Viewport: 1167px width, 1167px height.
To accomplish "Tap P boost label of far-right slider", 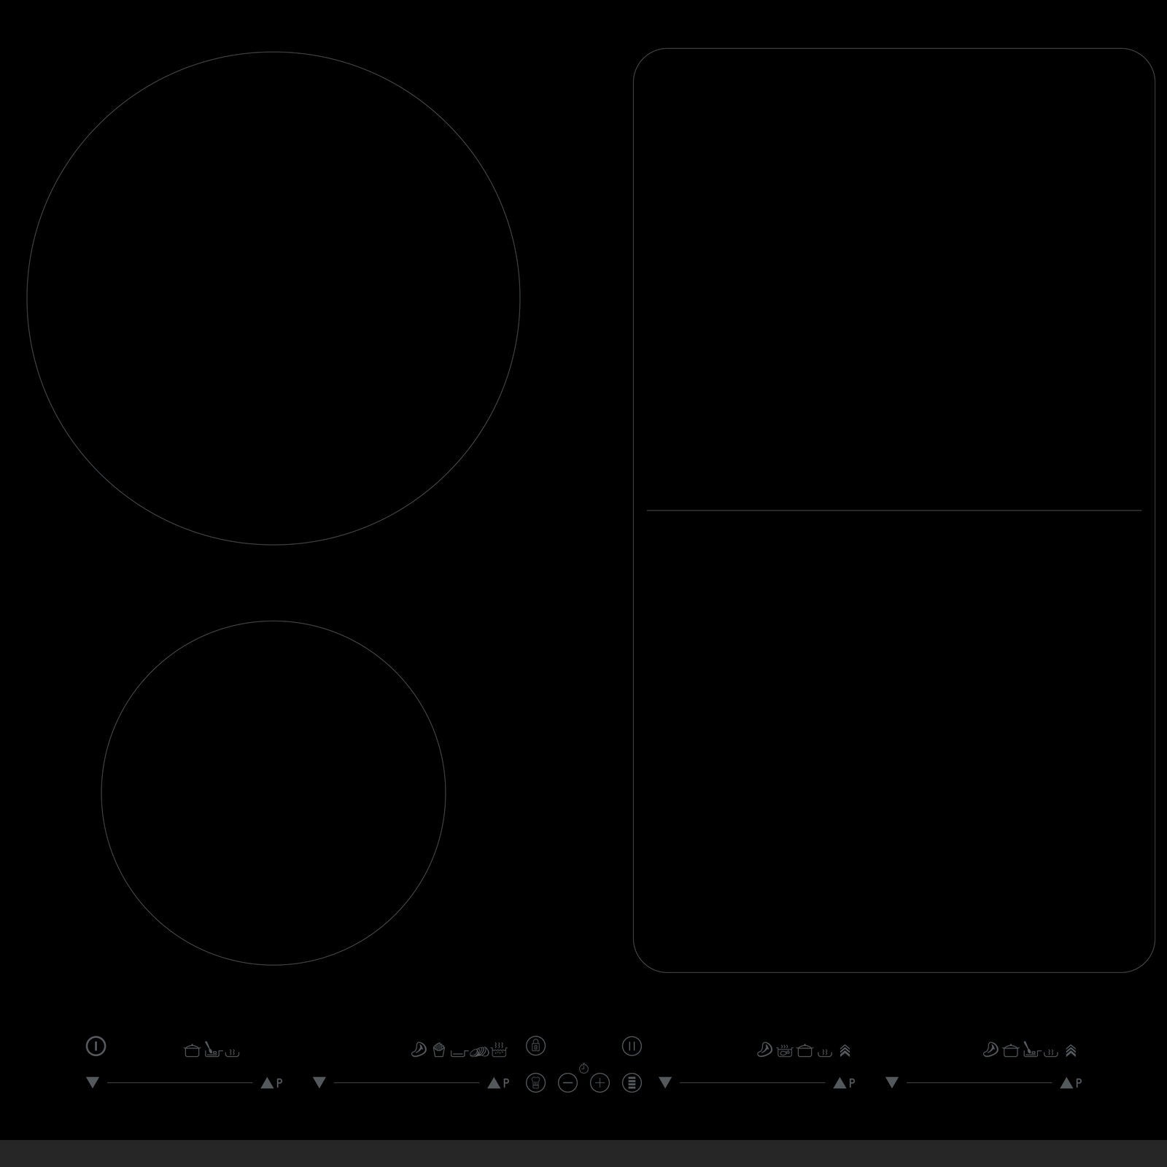I will [x=1079, y=1084].
